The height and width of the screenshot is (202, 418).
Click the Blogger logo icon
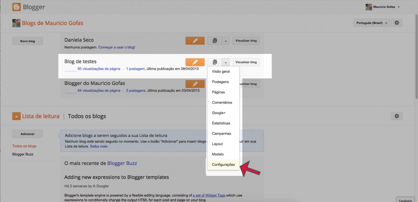(16, 7)
